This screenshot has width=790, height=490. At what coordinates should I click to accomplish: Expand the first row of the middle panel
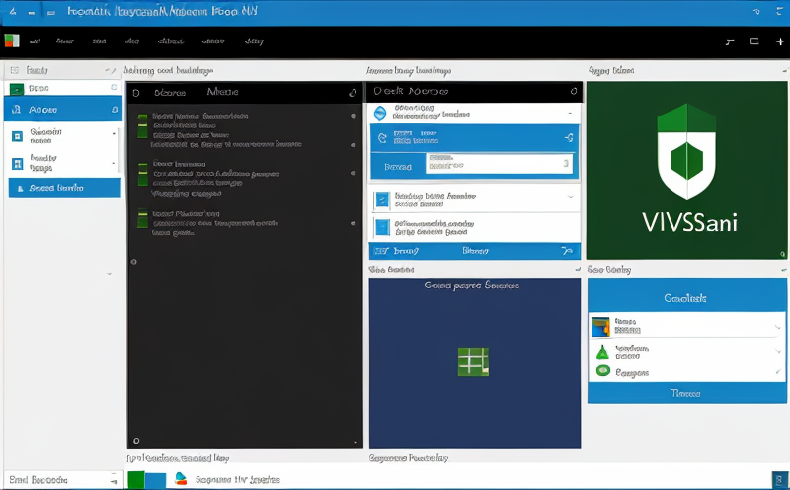point(570,114)
